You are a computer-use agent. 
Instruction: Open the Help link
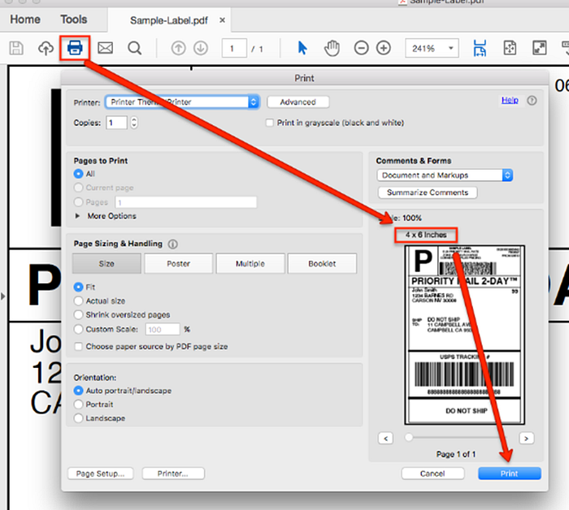point(510,100)
